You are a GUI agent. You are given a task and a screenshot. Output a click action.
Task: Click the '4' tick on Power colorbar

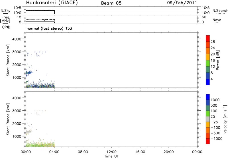click(x=211, y=79)
